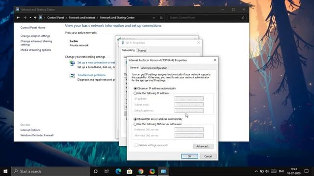Screen dimensions: 314x176
Task: Open the Action Center notifications icon
Action: (306, 171)
